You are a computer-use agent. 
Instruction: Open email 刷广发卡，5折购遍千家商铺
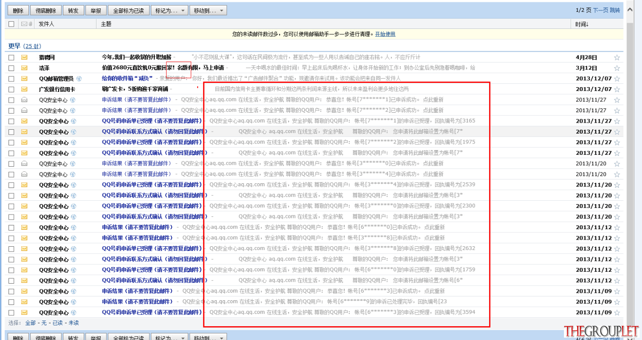135,89
